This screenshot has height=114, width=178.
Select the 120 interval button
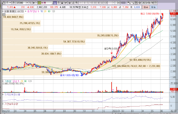pos(106,3)
